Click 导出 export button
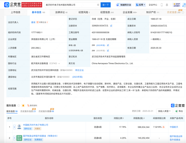186x143 pixels. (x=179, y=111)
